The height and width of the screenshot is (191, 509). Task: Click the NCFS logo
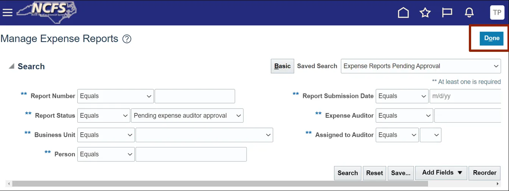[47, 12]
